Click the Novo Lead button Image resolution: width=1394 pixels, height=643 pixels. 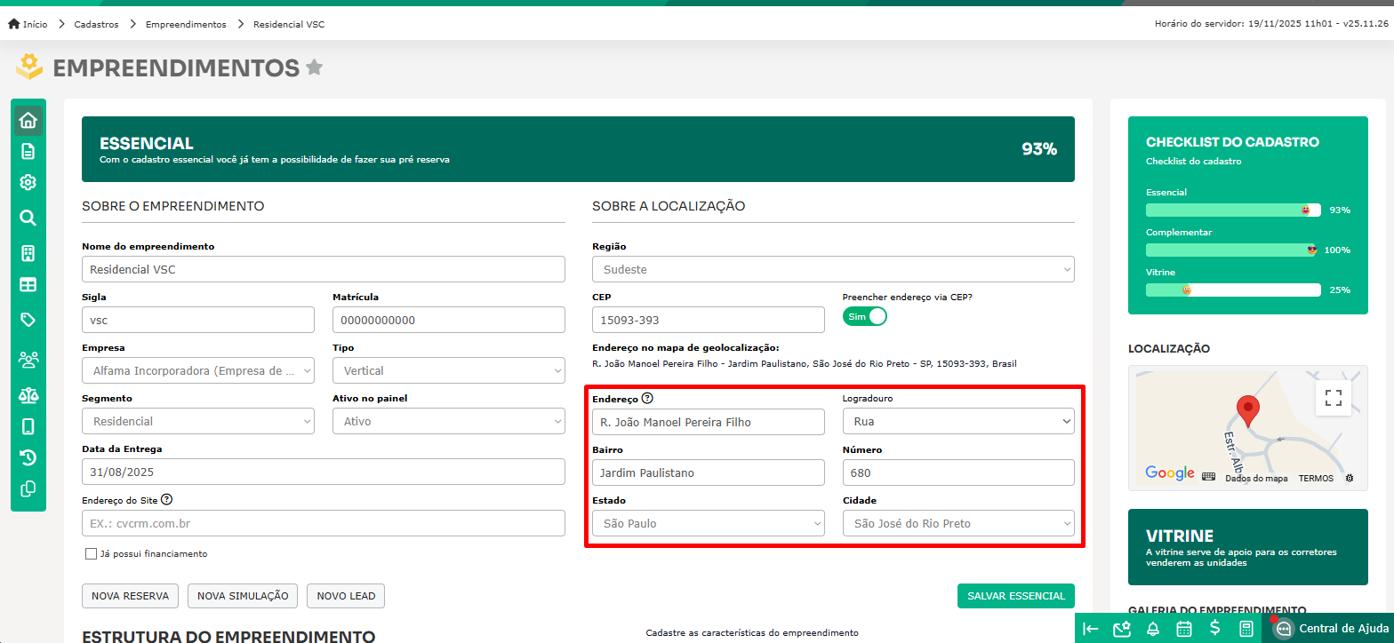tap(346, 596)
